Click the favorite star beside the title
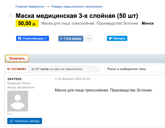Screen dimensions: 165x128 coord(11,16)
